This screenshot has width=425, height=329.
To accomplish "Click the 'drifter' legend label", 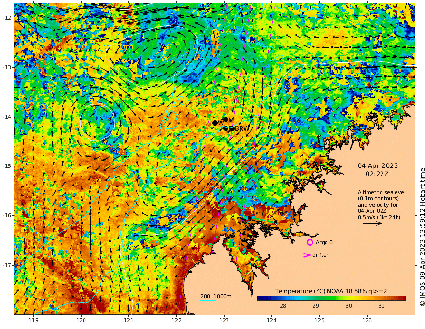I will tap(320, 255).
